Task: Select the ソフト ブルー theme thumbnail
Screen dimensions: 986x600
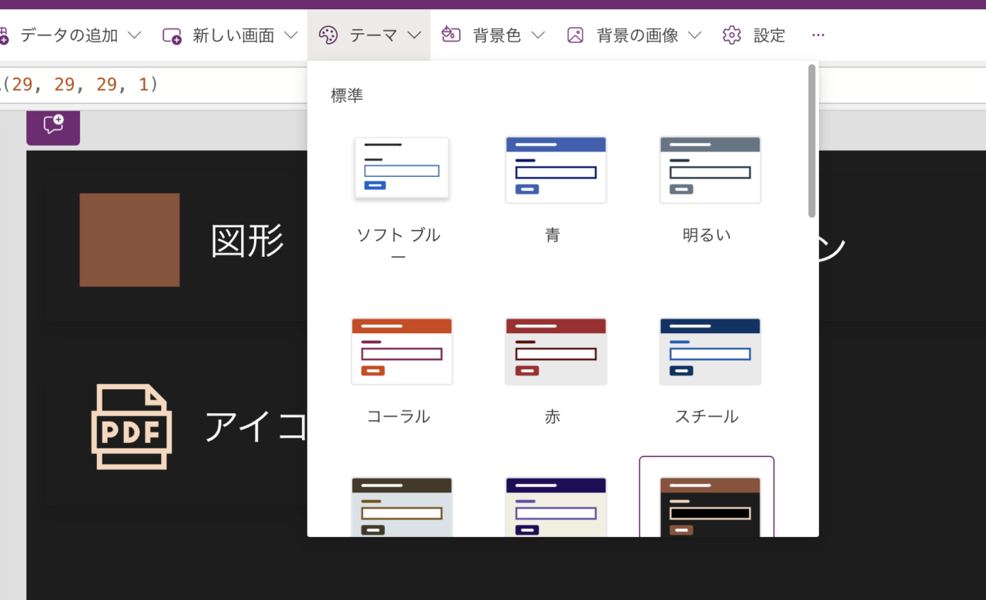Action: (401, 169)
